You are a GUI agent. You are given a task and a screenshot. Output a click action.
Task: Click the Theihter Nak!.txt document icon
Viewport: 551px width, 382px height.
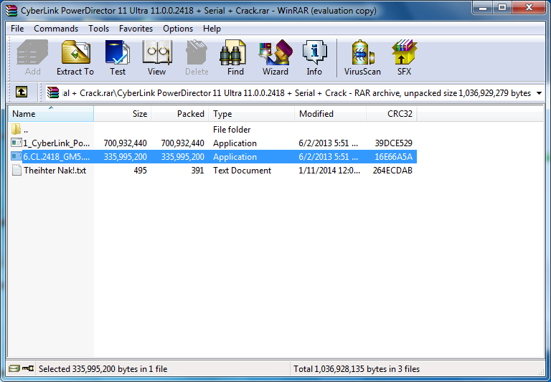(17, 171)
